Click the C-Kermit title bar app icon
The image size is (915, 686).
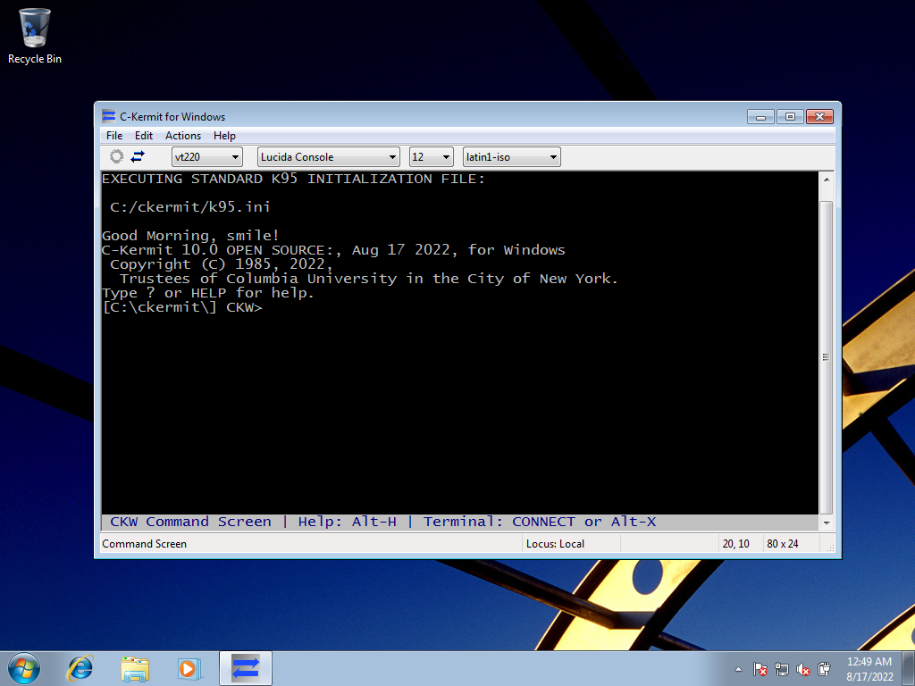pyautogui.click(x=108, y=116)
